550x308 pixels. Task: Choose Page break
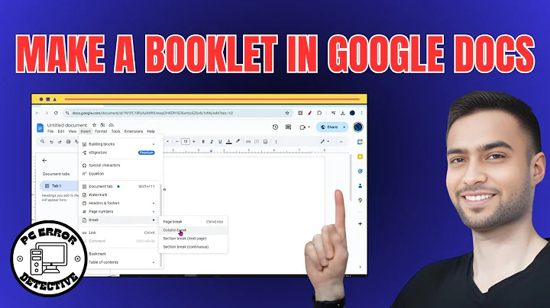[193, 222]
